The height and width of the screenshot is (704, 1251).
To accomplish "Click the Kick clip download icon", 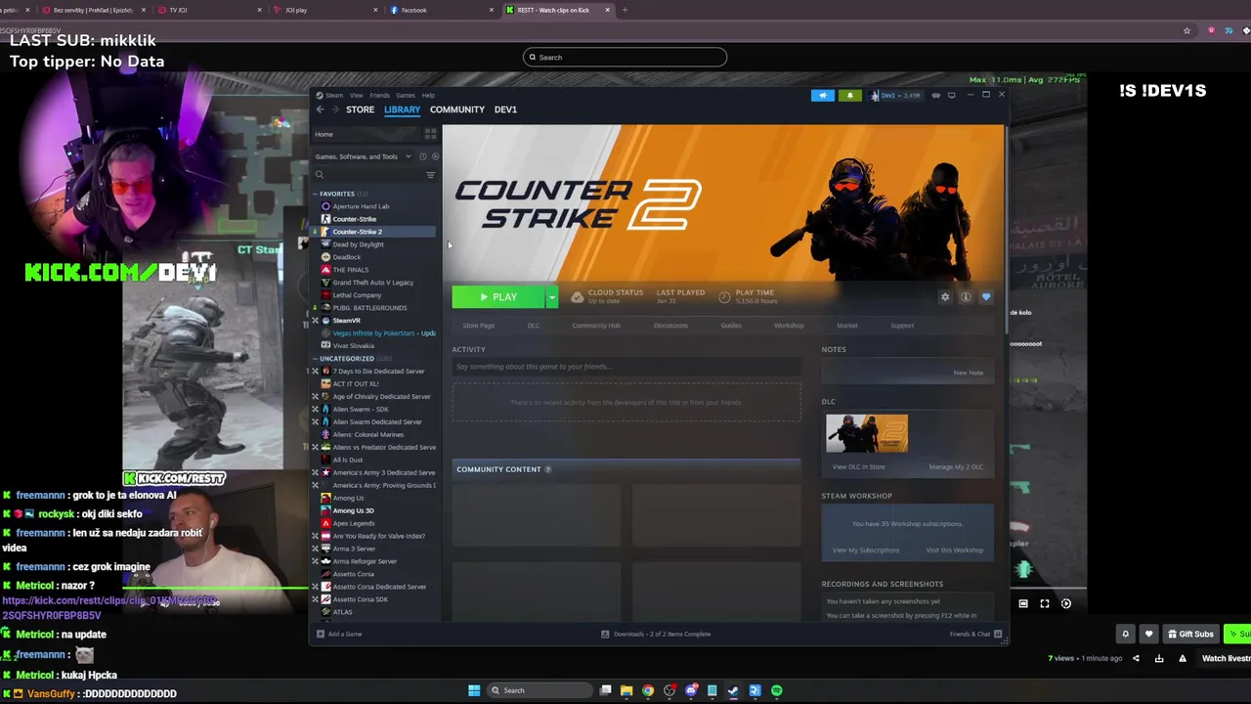I will pos(1159,658).
